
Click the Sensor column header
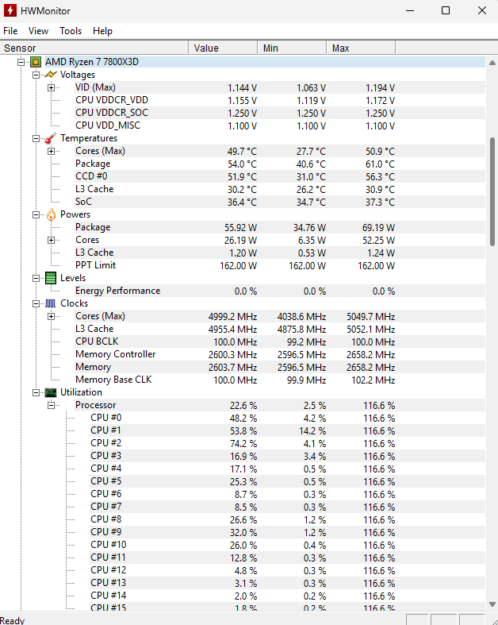tap(94, 48)
